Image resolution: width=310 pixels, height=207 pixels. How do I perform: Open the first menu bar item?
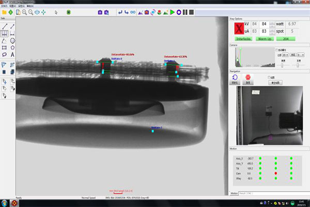(4, 6)
